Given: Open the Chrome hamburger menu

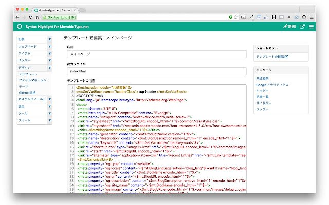Looking at the screenshot, I should (312, 17).
